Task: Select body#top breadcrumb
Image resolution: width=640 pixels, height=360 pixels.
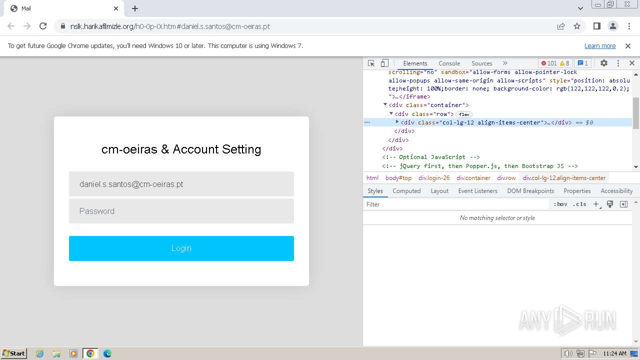Action: point(398,178)
